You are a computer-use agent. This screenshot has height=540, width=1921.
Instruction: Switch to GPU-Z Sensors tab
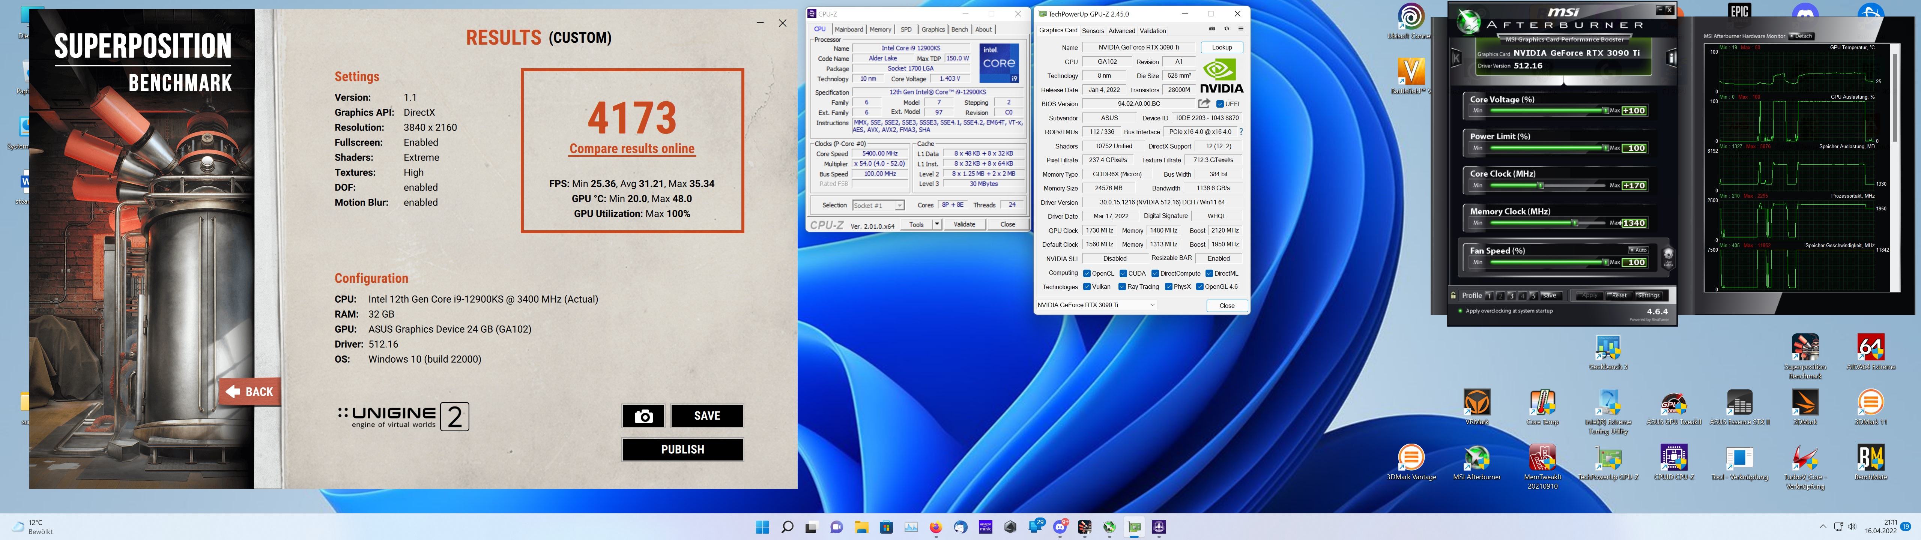[x=1093, y=31]
